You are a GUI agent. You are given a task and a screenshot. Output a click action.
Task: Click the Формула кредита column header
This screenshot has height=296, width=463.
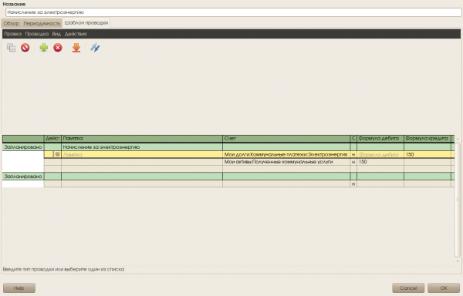click(x=427, y=138)
